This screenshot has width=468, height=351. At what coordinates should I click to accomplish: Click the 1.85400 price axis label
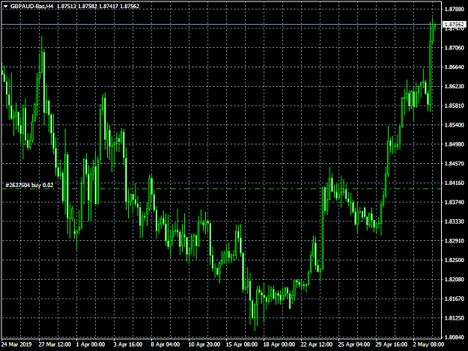click(455, 125)
